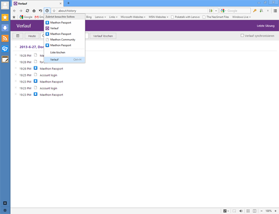Expand the Microsoft-Websites bookmarks folder

coord(133,17)
